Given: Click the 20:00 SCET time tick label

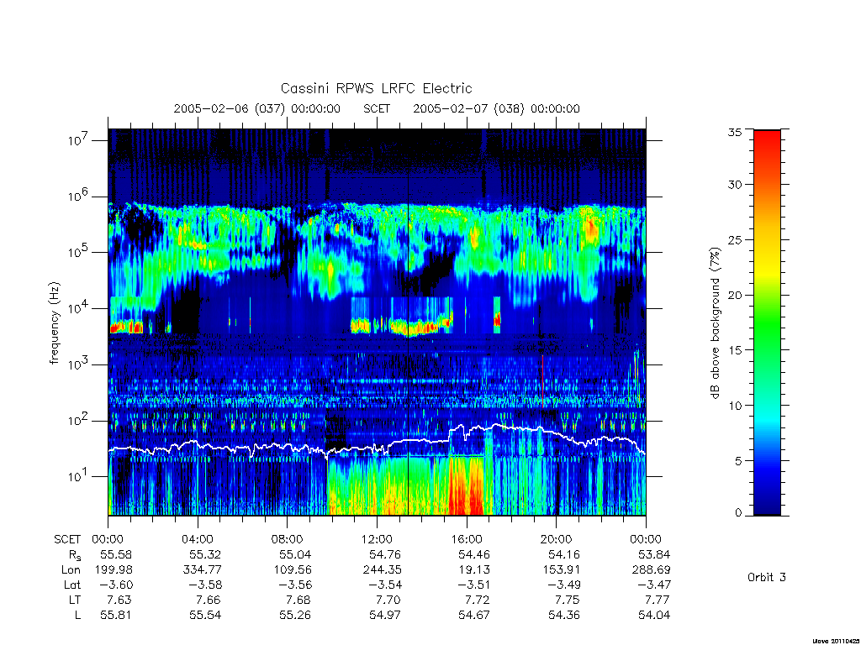Looking at the screenshot, I should (556, 539).
